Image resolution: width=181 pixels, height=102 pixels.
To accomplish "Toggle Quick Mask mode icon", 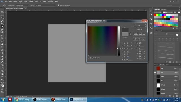I will tap(2, 89).
